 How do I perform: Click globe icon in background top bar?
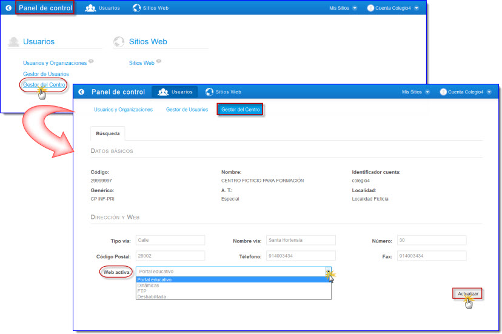pyautogui.click(x=137, y=8)
